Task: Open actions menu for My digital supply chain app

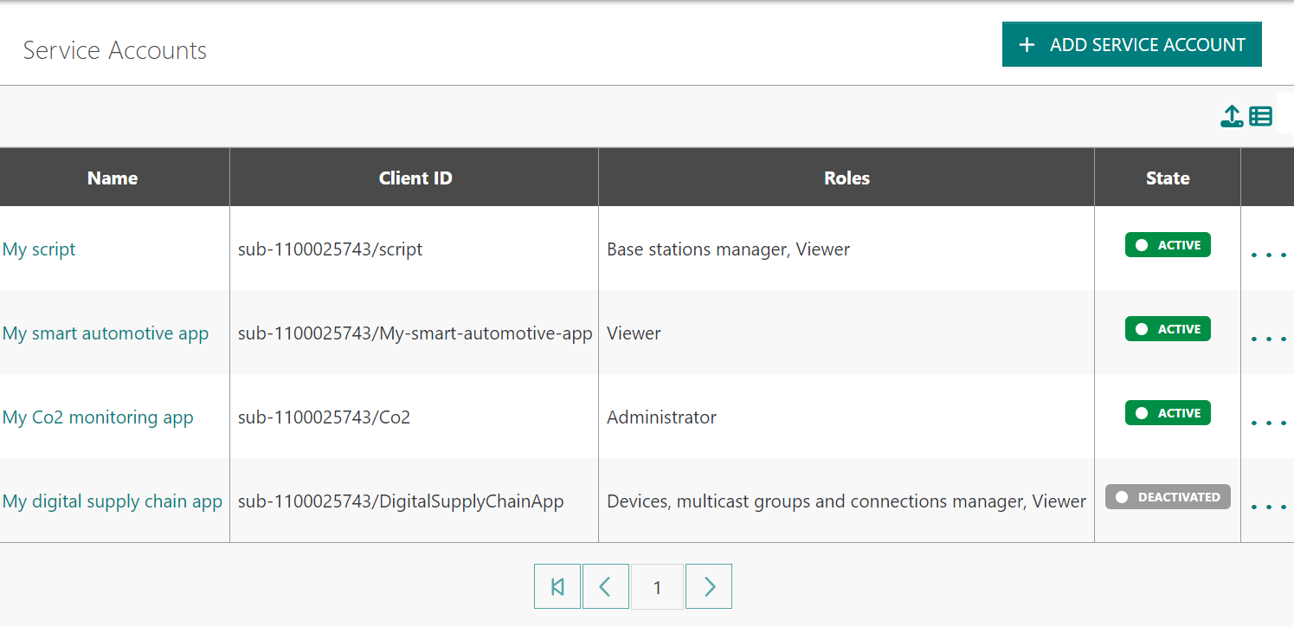Action: pyautogui.click(x=1268, y=507)
